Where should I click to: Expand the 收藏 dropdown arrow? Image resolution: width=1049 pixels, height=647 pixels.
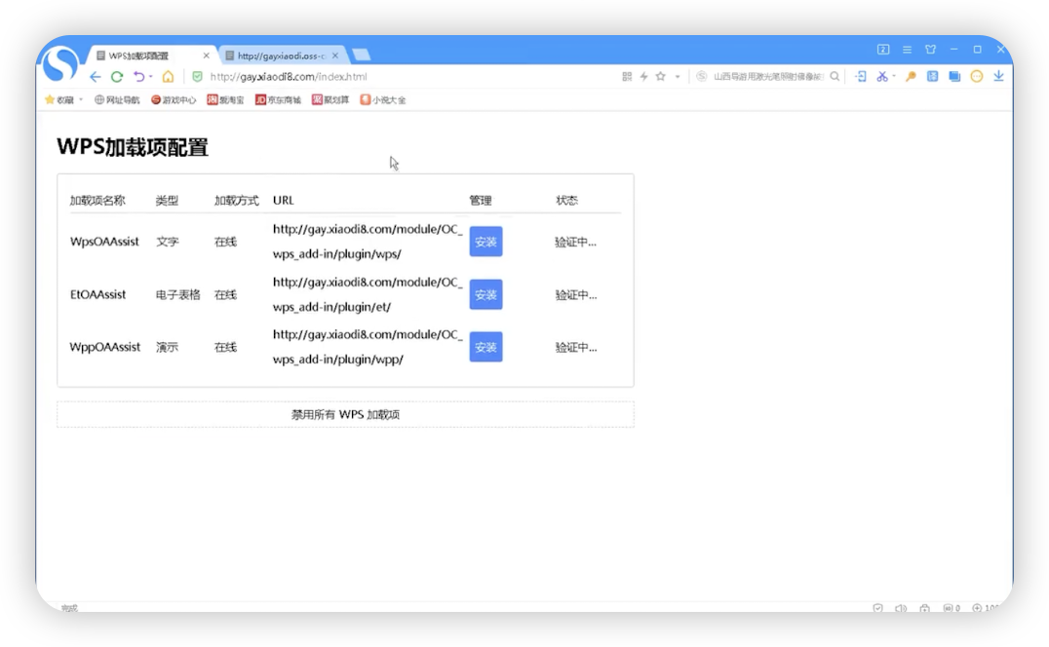click(x=81, y=100)
